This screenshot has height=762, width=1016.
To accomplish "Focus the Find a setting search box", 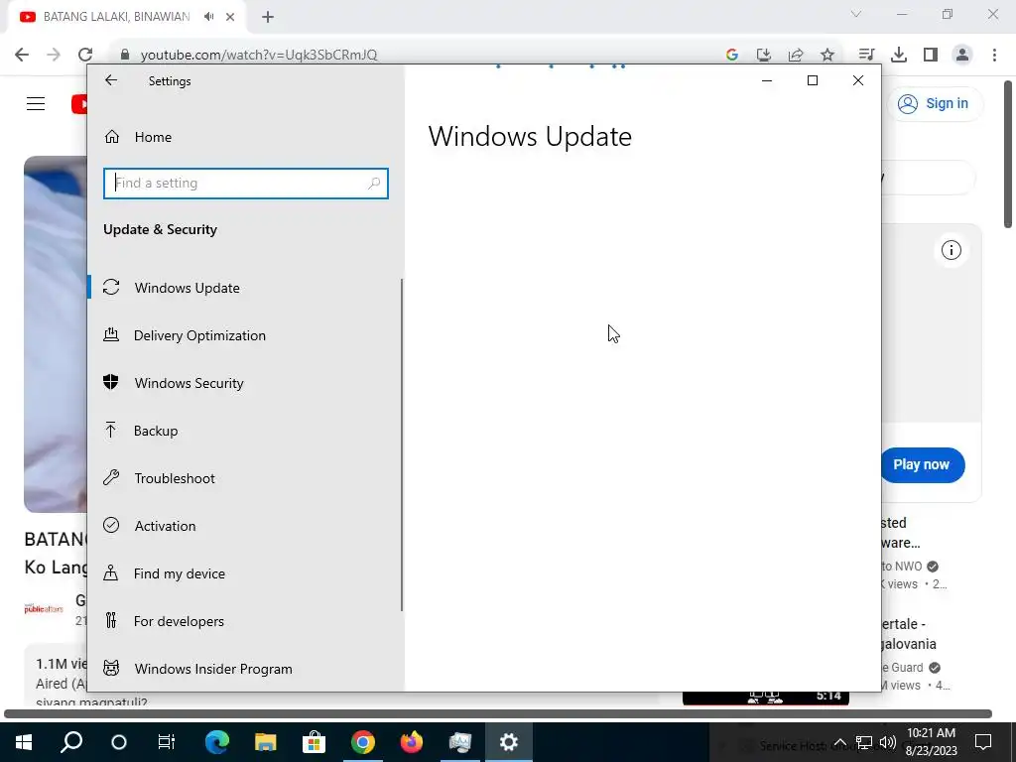I will coord(246,184).
